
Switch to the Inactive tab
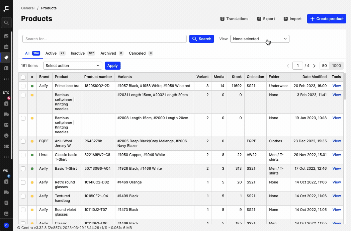click(78, 53)
